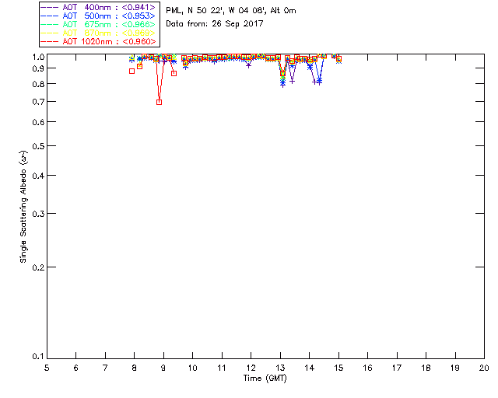Click the x-axis hour label 18

pyautogui.click(x=426, y=368)
